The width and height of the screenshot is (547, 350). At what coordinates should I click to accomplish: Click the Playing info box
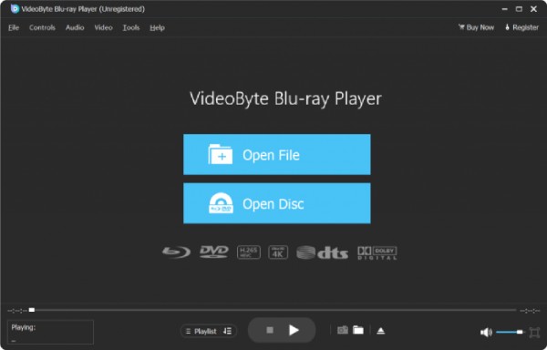[x=50, y=332]
